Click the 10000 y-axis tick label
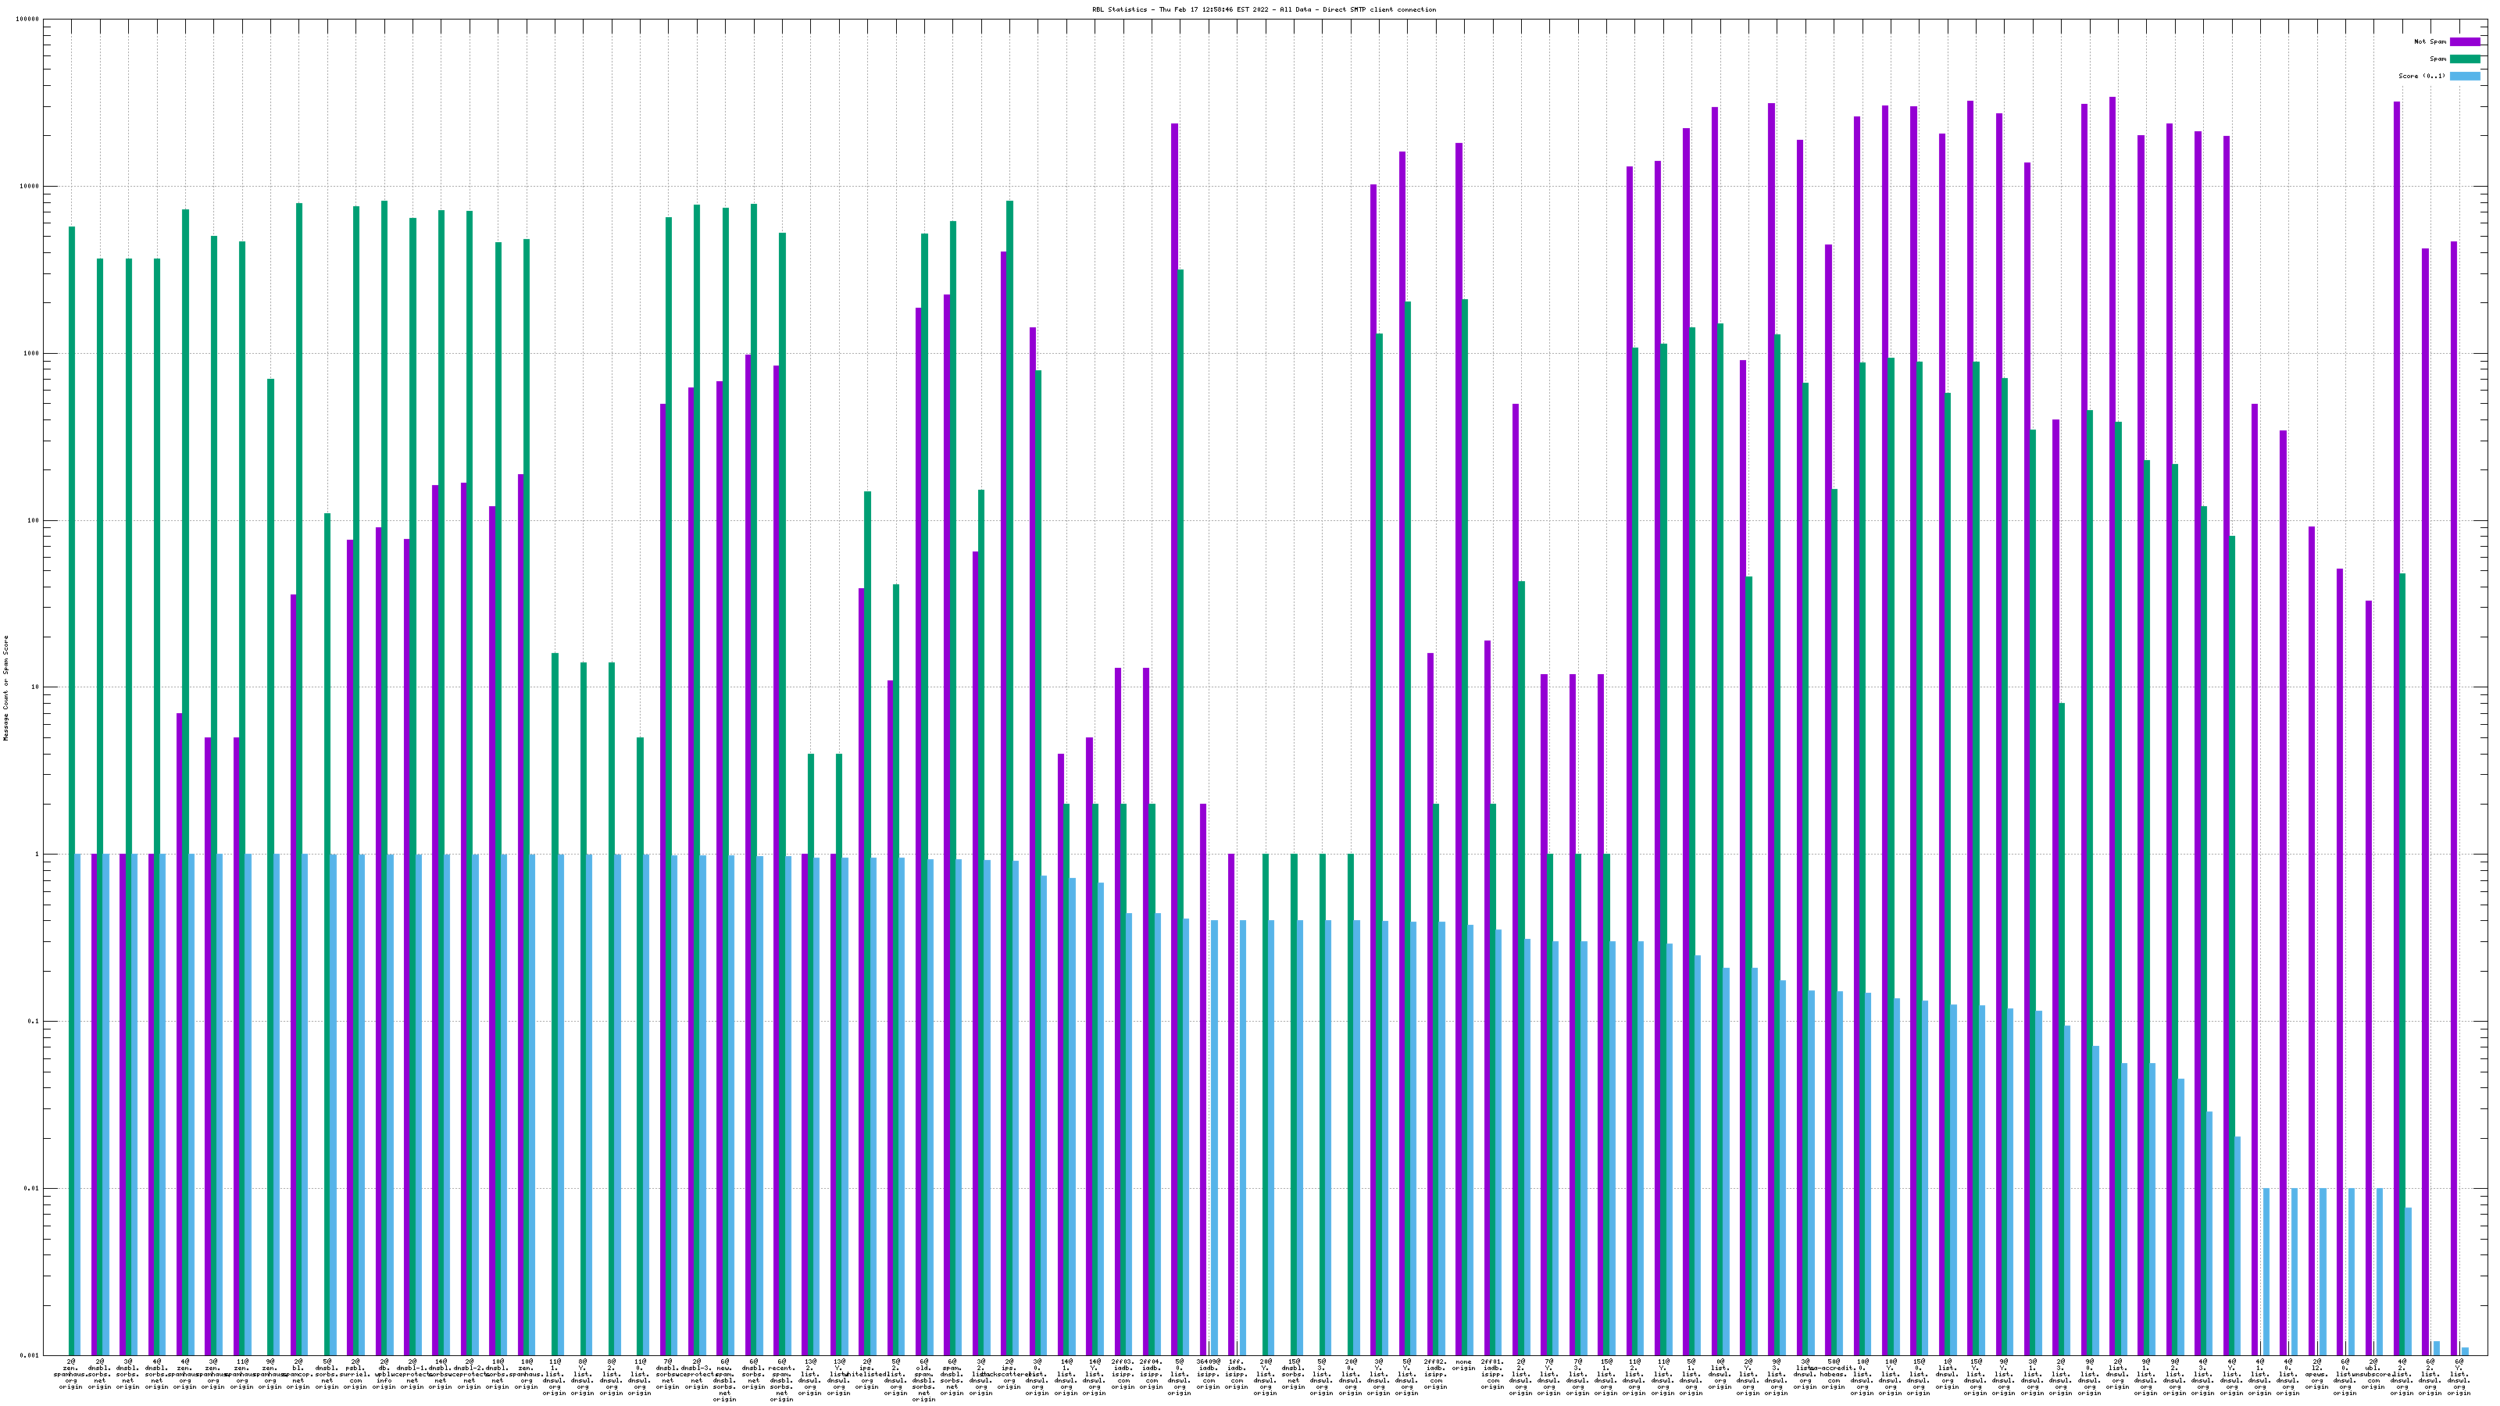Image resolution: width=2500 pixels, height=1406 pixels. coord(30,187)
